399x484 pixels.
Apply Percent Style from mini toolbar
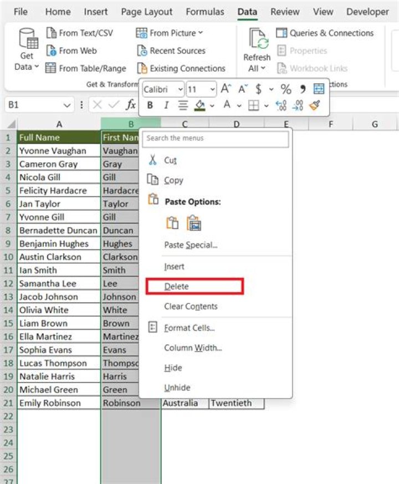click(286, 89)
